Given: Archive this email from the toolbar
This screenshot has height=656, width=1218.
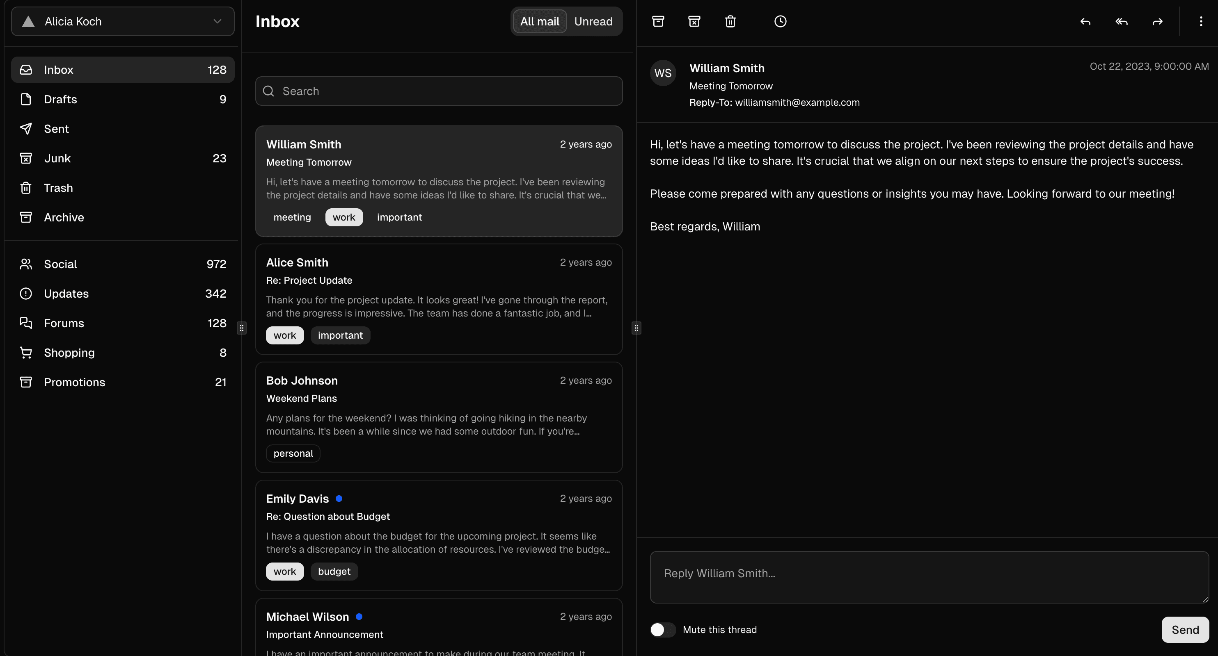Looking at the screenshot, I should point(659,21).
